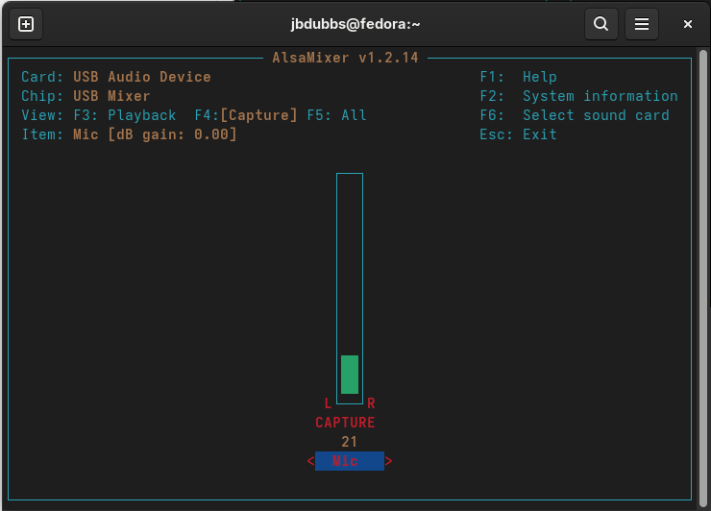Select the F4 Capture view

pyautogui.click(x=246, y=115)
